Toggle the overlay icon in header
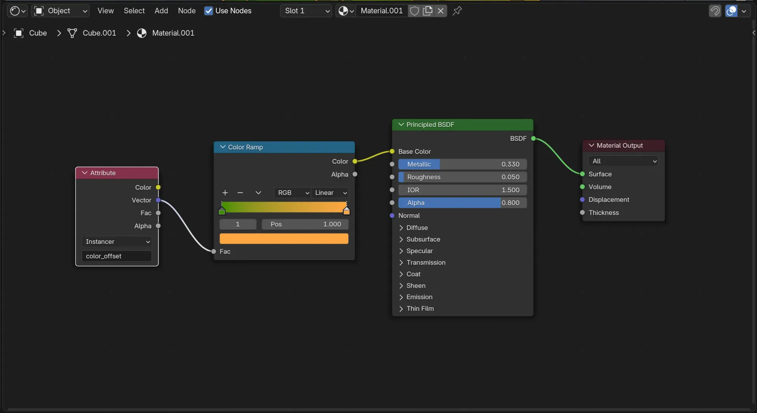757x413 pixels. [731, 11]
